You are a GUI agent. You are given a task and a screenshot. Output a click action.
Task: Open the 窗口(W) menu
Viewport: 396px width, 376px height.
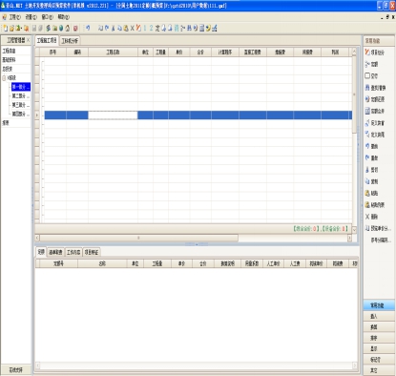tap(47, 17)
